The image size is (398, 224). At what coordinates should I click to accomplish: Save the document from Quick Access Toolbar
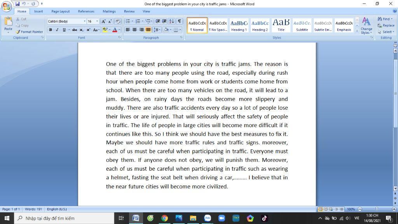pyautogui.click(x=17, y=4)
